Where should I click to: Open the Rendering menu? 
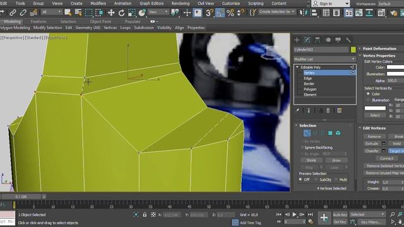[181, 3]
